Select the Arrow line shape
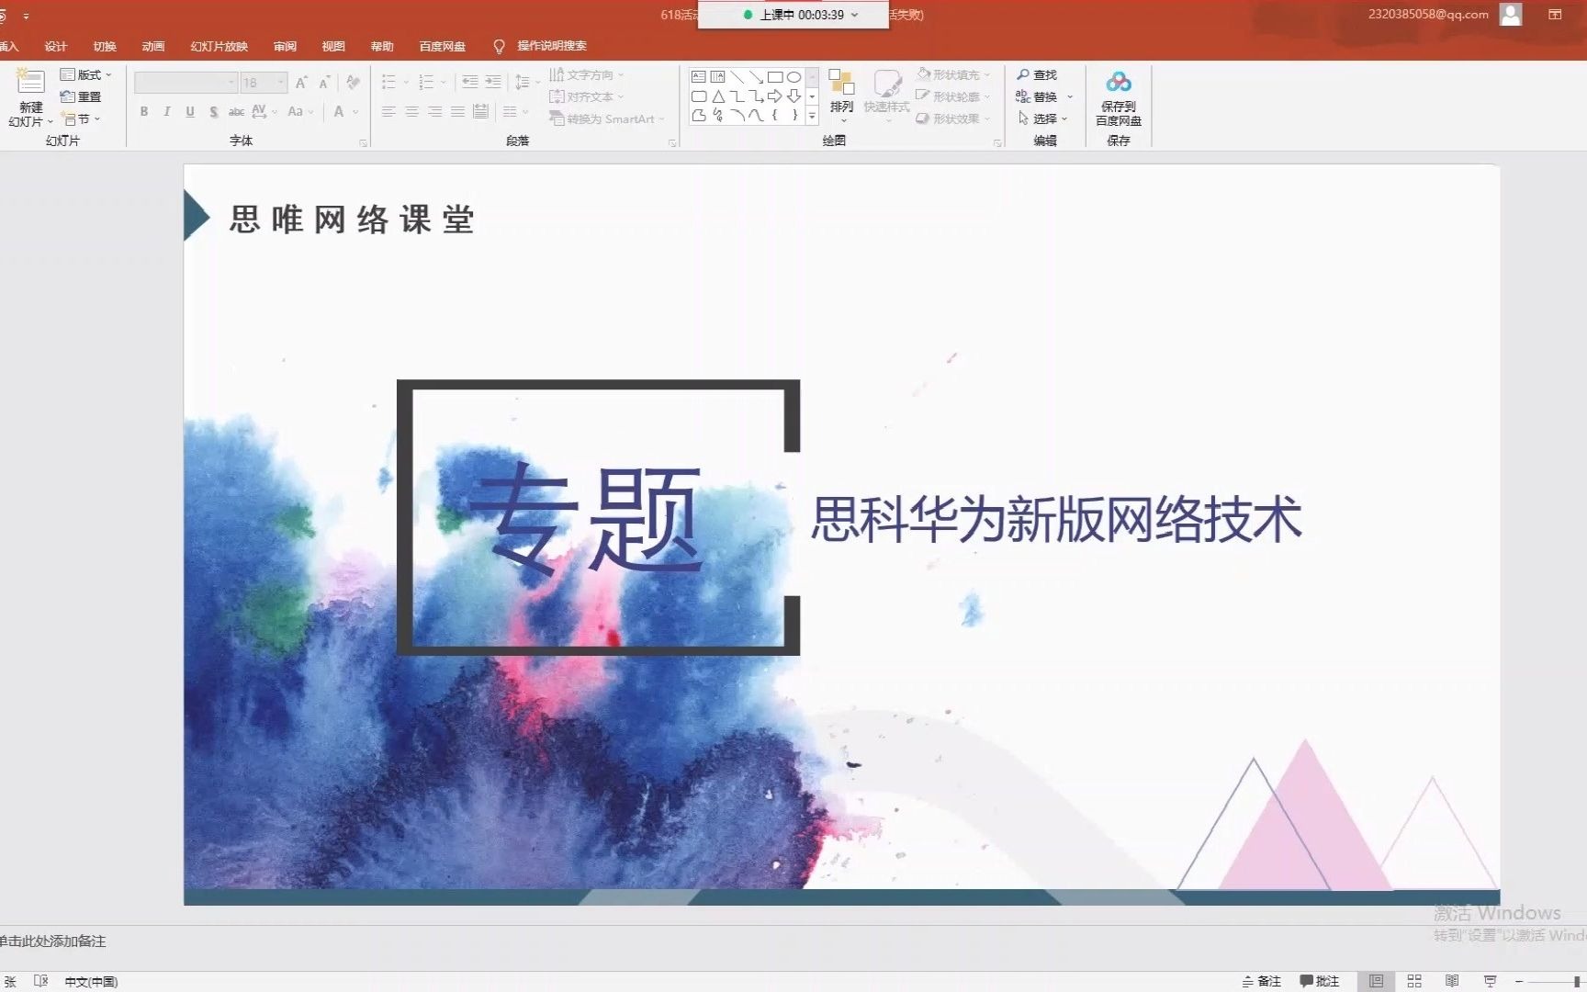The width and height of the screenshot is (1587, 992). [756, 77]
